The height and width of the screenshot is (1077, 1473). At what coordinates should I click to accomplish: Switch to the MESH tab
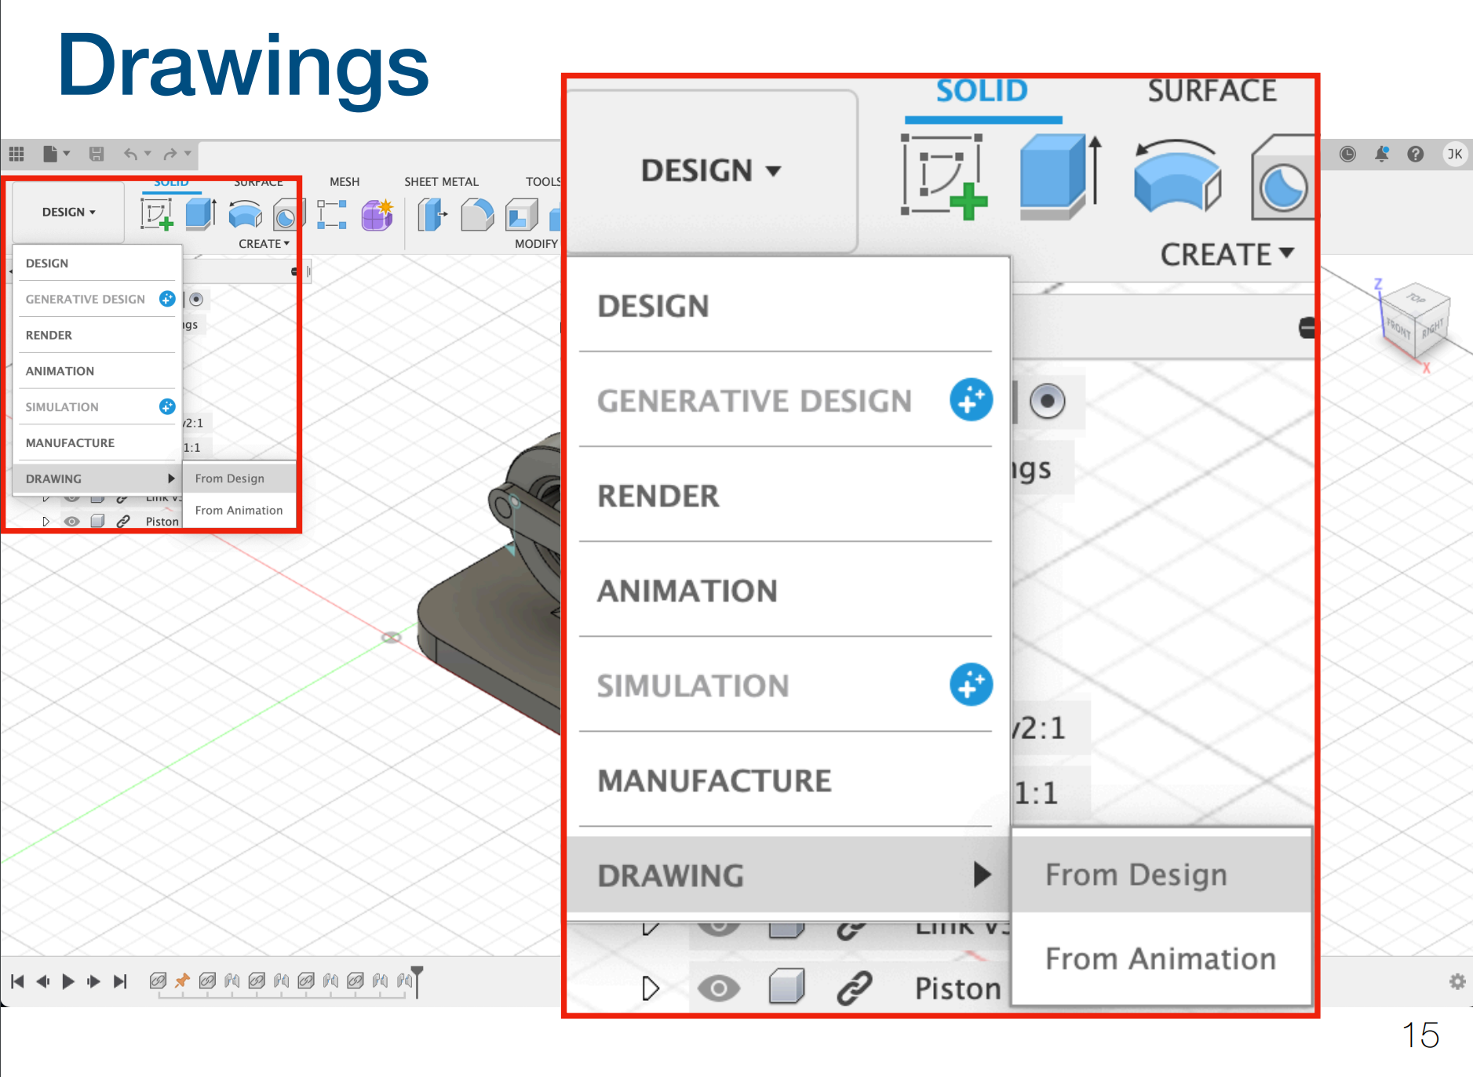pos(345,182)
